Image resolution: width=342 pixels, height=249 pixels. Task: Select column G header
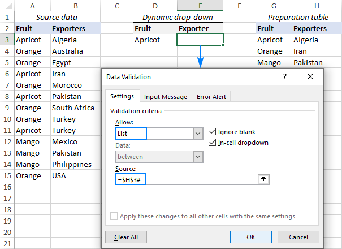(x=274, y=6)
